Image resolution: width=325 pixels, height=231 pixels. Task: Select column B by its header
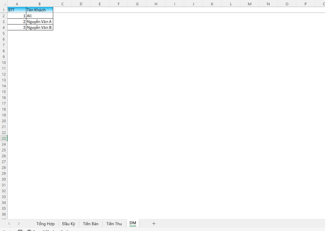point(39,4)
